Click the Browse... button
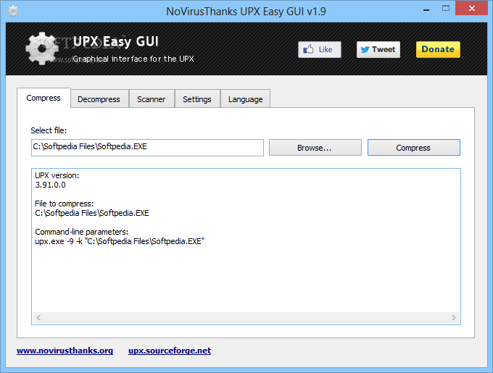 pos(315,148)
